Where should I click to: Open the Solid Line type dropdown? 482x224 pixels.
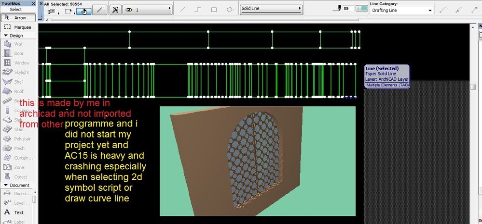click(271, 9)
